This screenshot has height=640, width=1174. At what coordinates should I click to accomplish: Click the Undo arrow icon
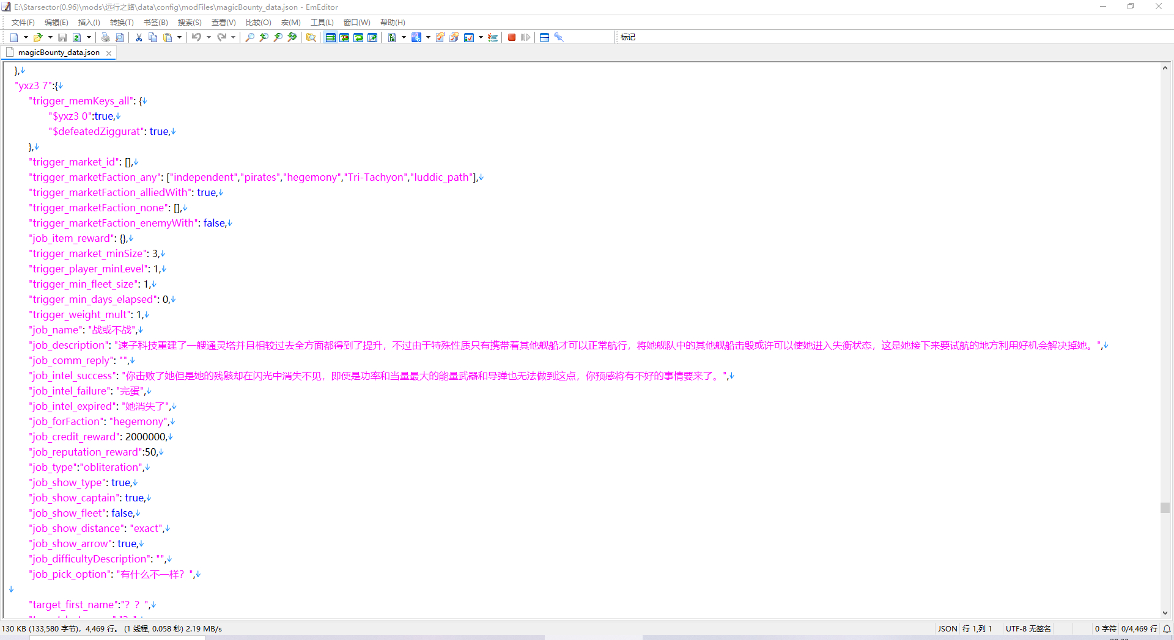(x=196, y=37)
